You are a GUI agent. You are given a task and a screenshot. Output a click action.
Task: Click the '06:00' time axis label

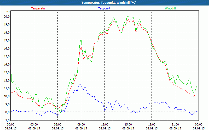click(57, 125)
